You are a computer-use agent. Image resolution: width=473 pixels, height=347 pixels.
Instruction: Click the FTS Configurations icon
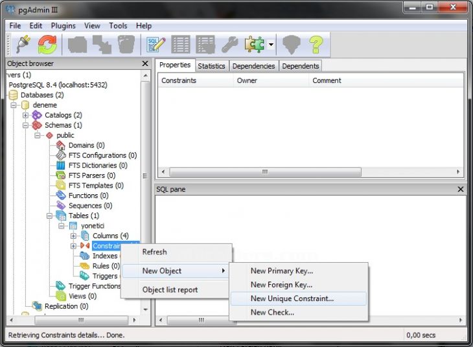[x=61, y=155]
